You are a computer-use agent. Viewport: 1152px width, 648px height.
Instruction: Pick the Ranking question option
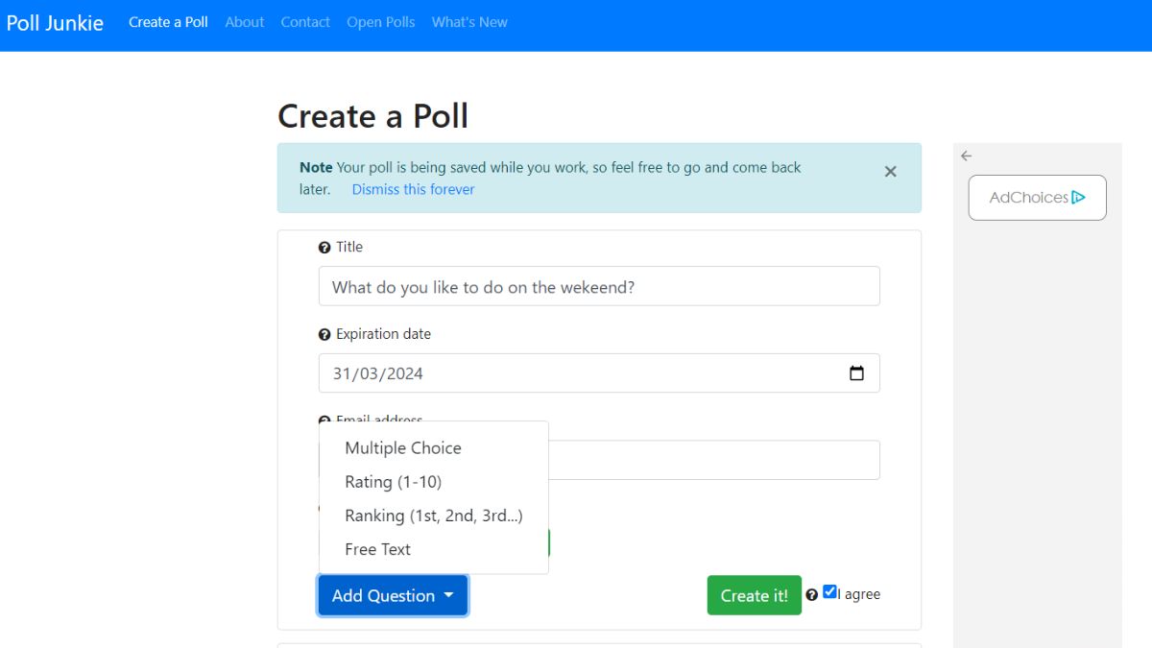[x=434, y=516]
